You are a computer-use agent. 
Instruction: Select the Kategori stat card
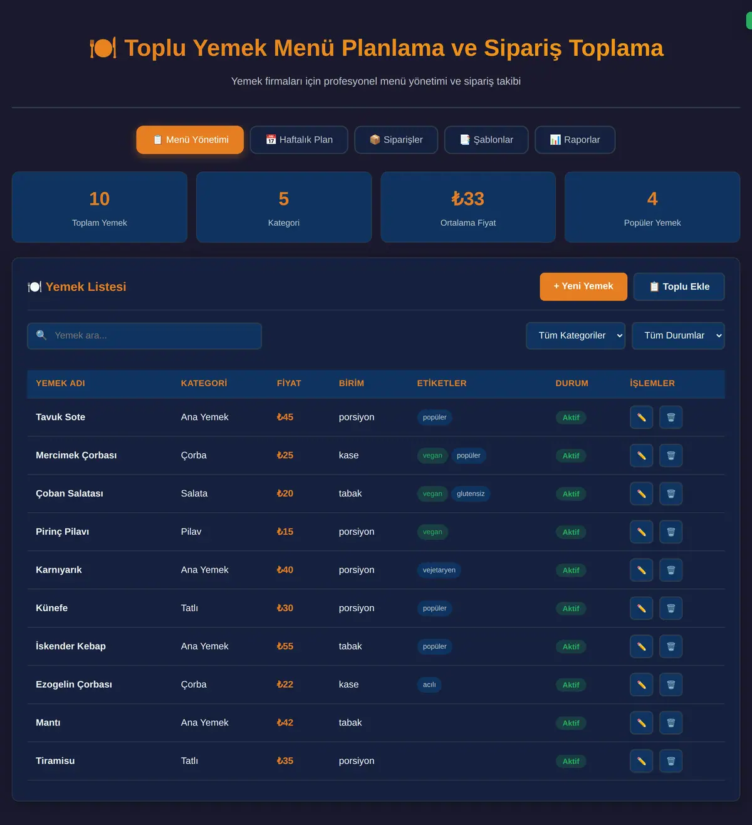coord(284,208)
